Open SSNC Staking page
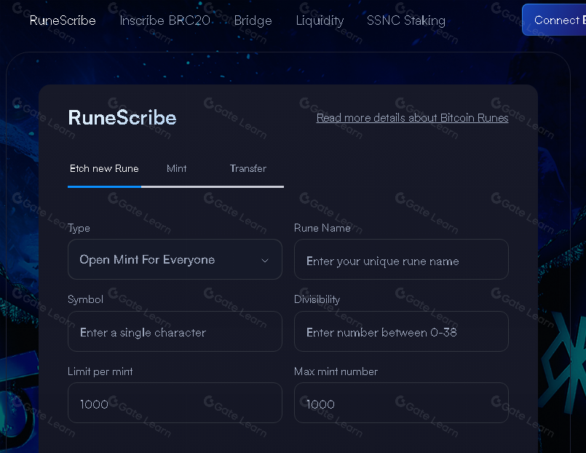 click(406, 20)
